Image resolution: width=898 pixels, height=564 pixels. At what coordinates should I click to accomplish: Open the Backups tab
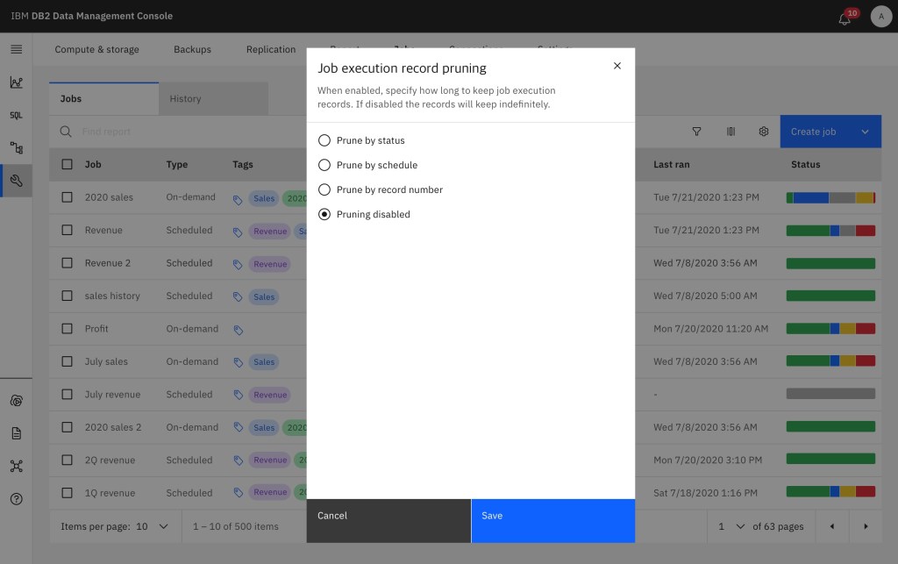[x=192, y=49]
